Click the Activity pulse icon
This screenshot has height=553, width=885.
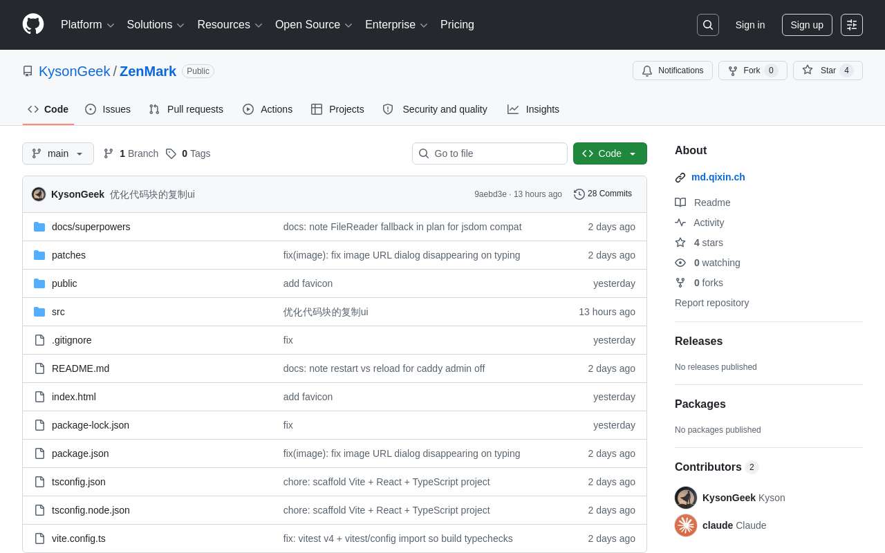(680, 223)
